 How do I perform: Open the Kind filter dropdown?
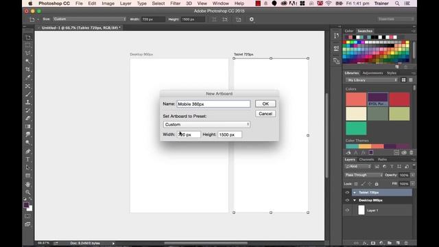click(x=358, y=167)
